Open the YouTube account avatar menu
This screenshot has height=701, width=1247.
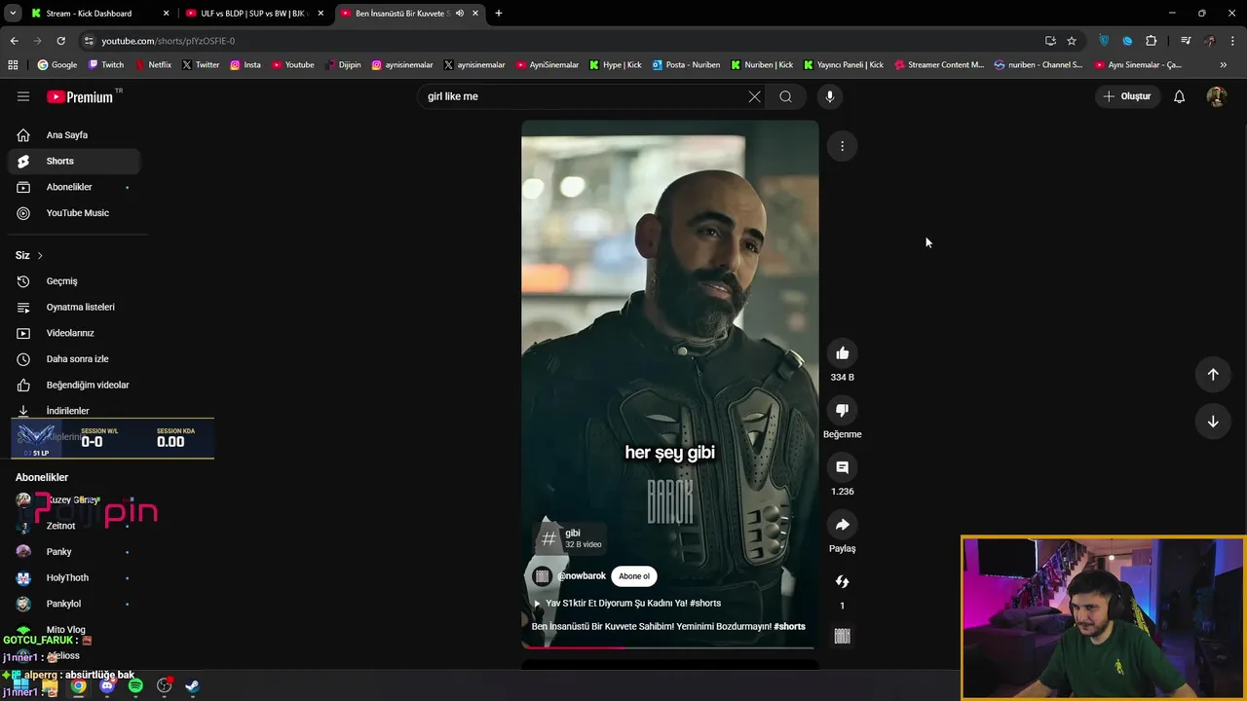(1216, 96)
